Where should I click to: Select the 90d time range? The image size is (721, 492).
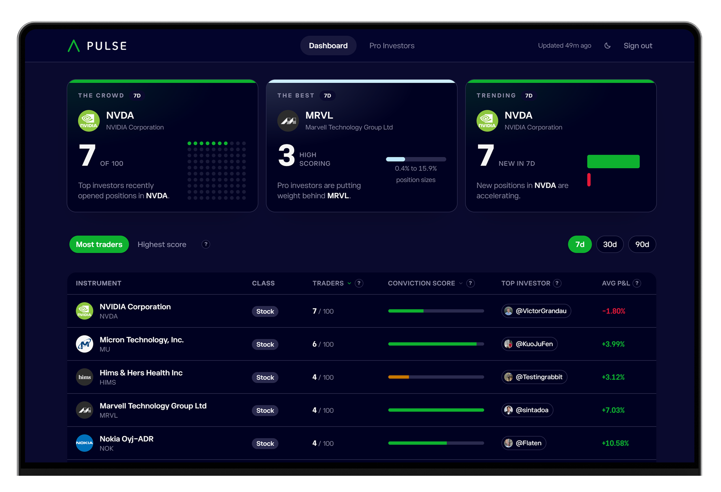point(642,244)
